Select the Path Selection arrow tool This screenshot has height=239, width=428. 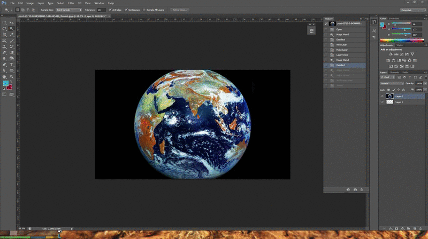[4, 70]
